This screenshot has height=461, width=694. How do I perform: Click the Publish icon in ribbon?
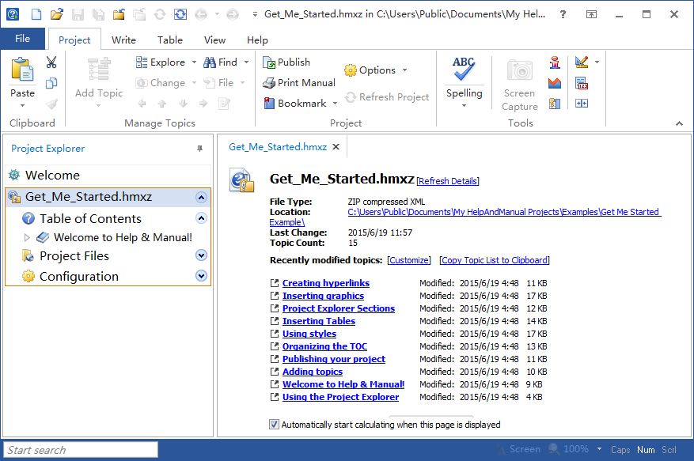269,62
